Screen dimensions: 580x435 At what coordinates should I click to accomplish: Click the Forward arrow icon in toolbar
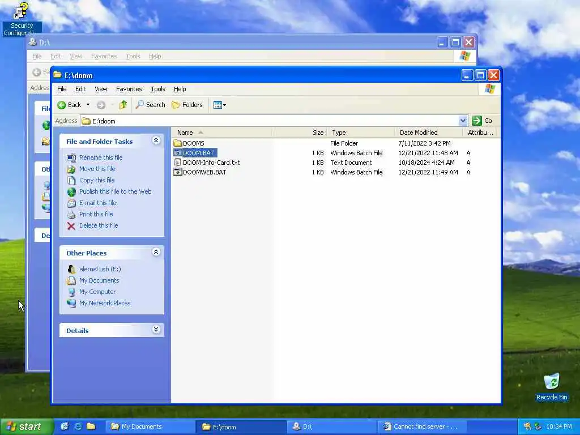click(x=101, y=105)
